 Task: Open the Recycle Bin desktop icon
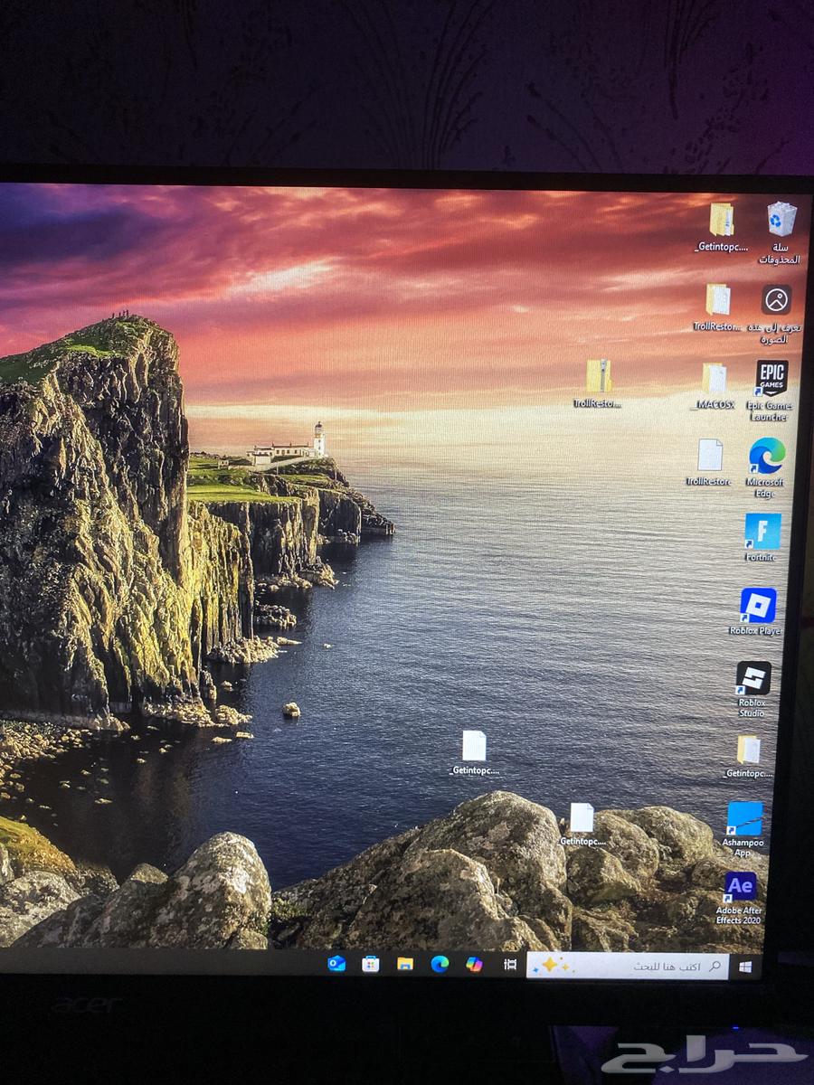click(x=781, y=220)
